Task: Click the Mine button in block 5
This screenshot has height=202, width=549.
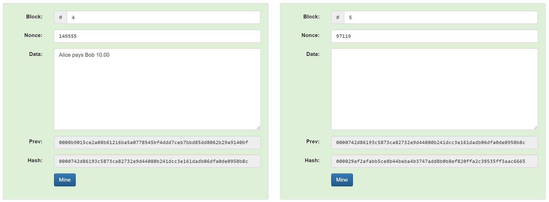Action: pos(342,180)
